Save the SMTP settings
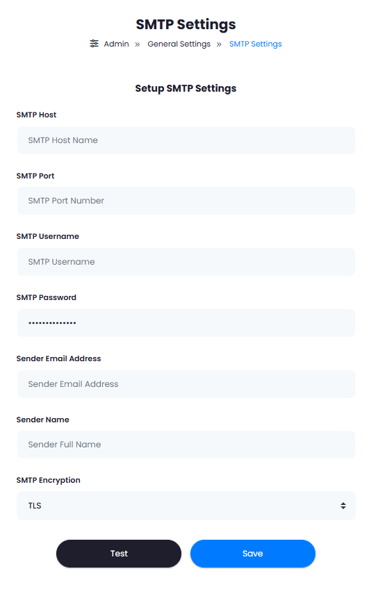369x596 pixels. pos(252,554)
